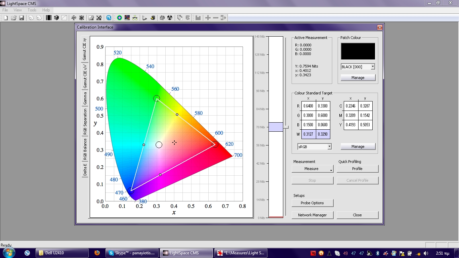Expand the sRGB colour standard dropdown

329,146
